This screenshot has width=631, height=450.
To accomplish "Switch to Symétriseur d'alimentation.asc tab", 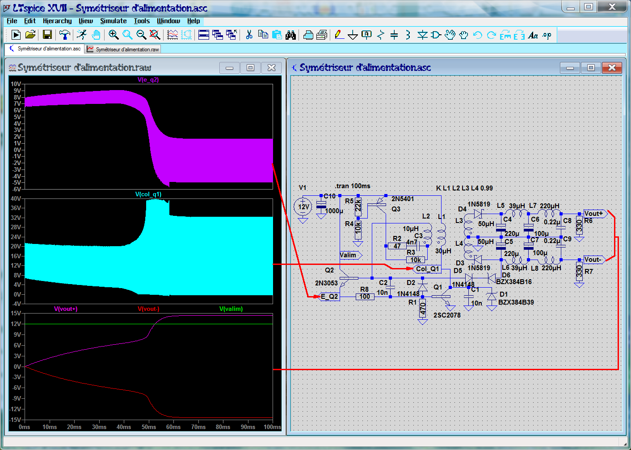I will click(45, 49).
